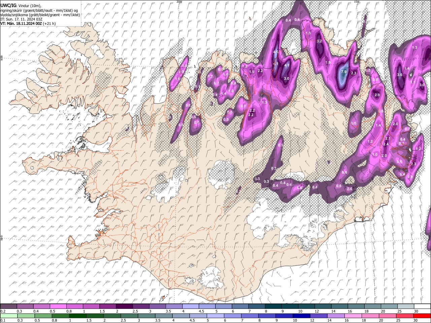Click the '20W' longitude label

(179, 2)
